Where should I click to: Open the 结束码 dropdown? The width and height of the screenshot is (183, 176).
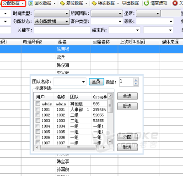coord(124,30)
